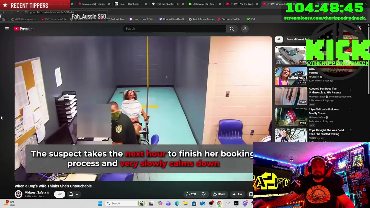370x208 pixels.
Task: Open 'Discover - Find Top...' bookmark
Action: (x=230, y=19)
